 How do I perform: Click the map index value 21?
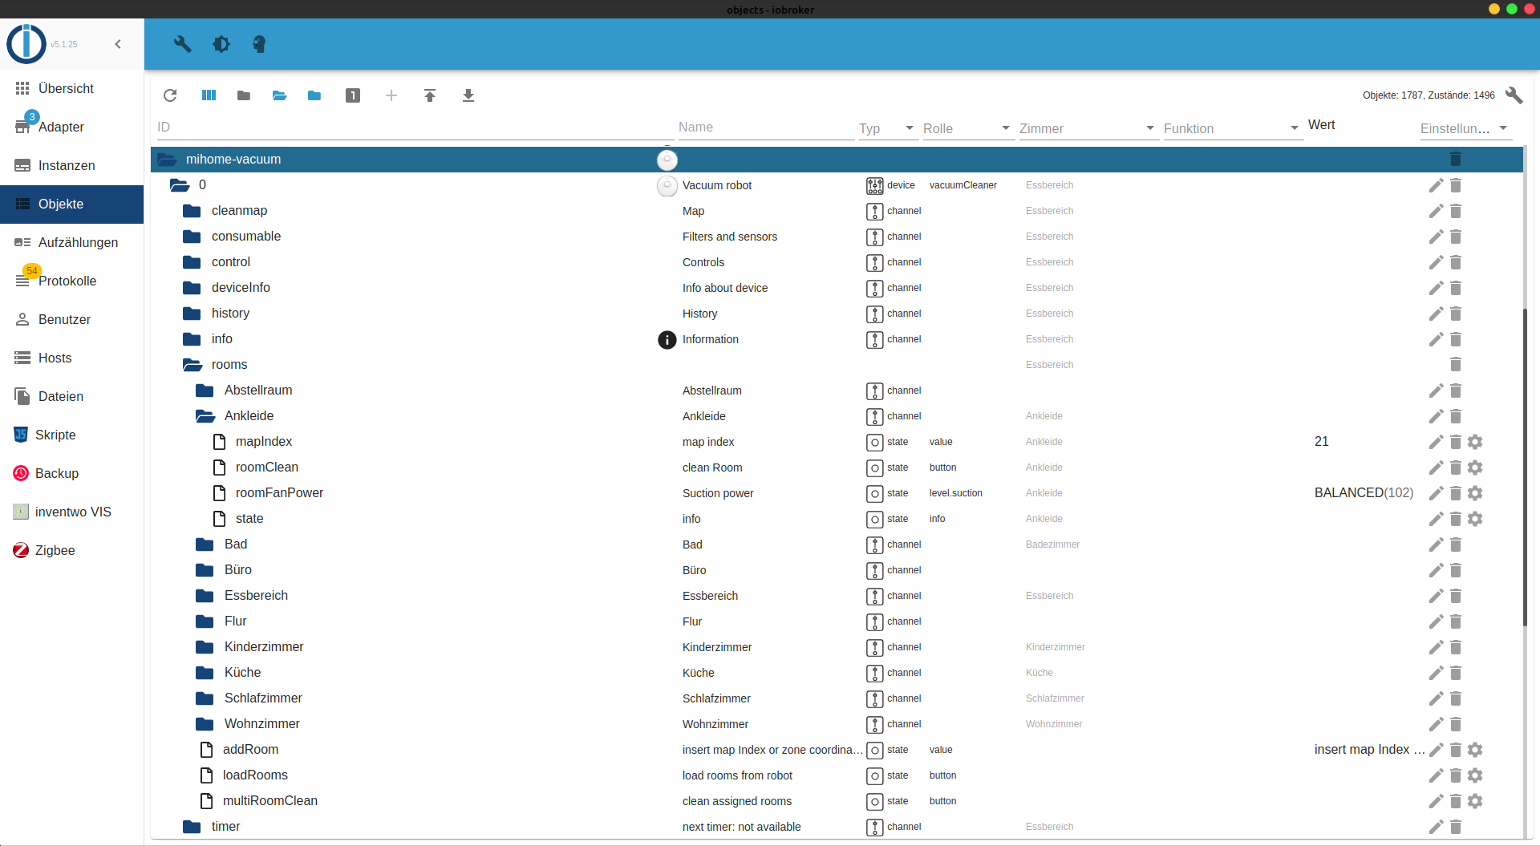coord(1322,442)
